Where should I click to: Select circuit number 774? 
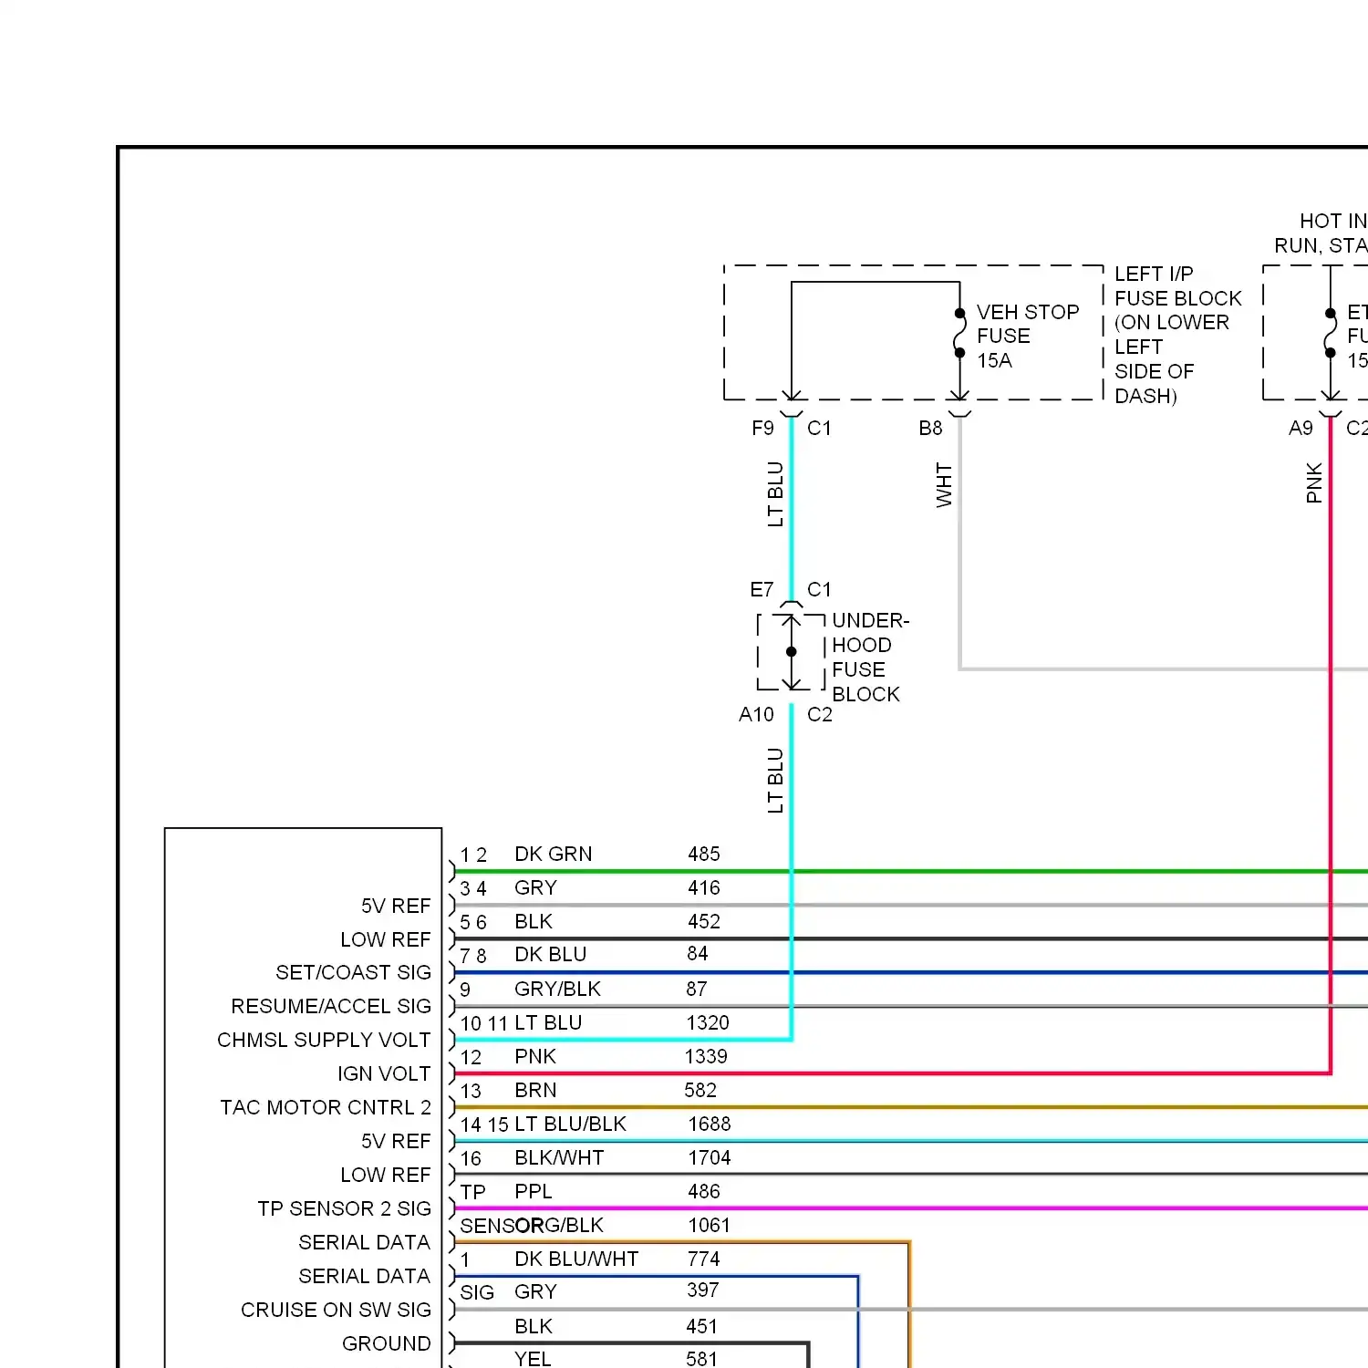pos(703,1259)
